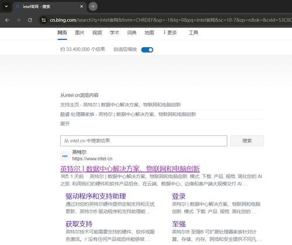Open a new browser tab
Viewport: 292px width, 245px height.
(x=93, y=6)
